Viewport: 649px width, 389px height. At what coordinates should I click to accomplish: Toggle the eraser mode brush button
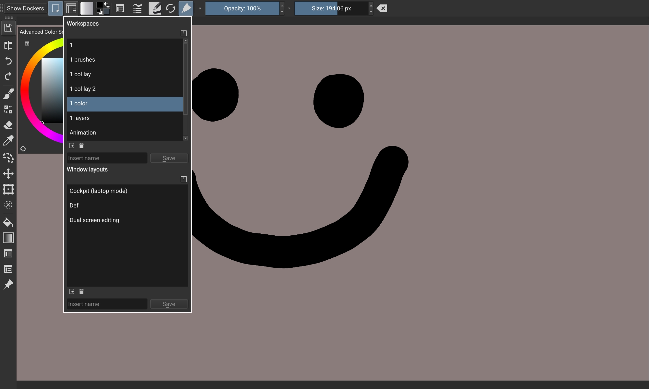[x=186, y=8]
